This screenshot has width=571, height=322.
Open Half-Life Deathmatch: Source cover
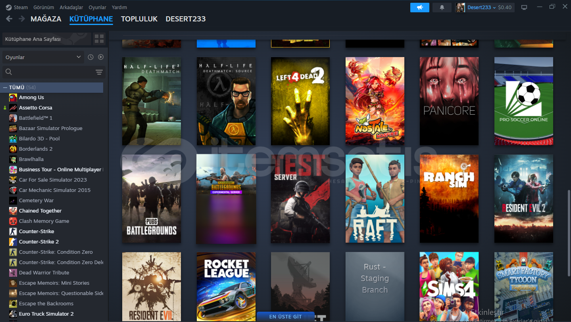(x=226, y=101)
